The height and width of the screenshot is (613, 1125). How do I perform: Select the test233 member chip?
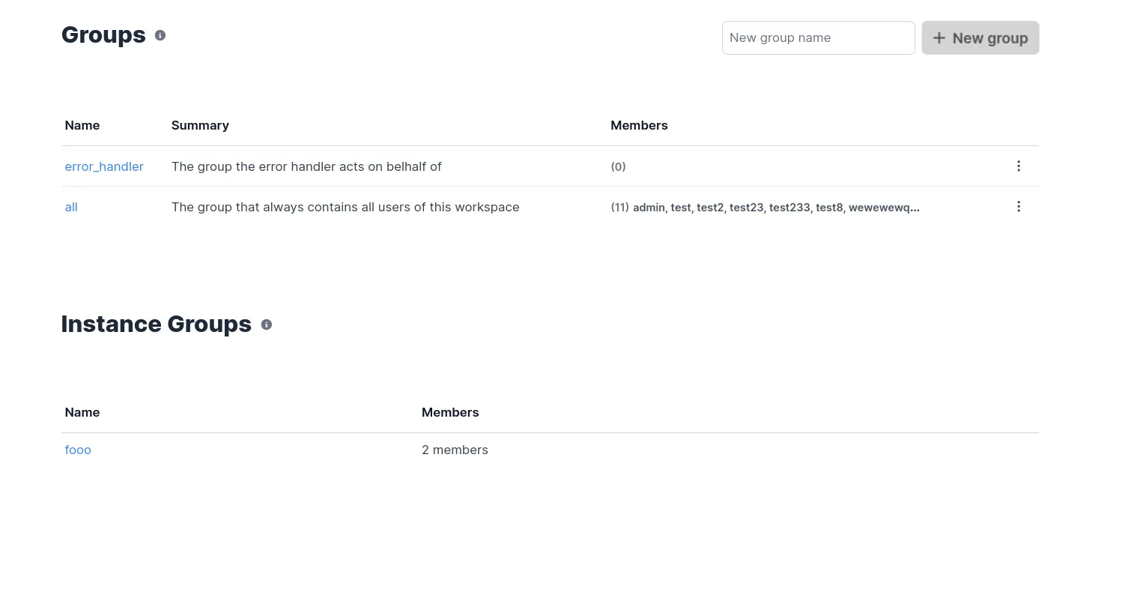(789, 208)
